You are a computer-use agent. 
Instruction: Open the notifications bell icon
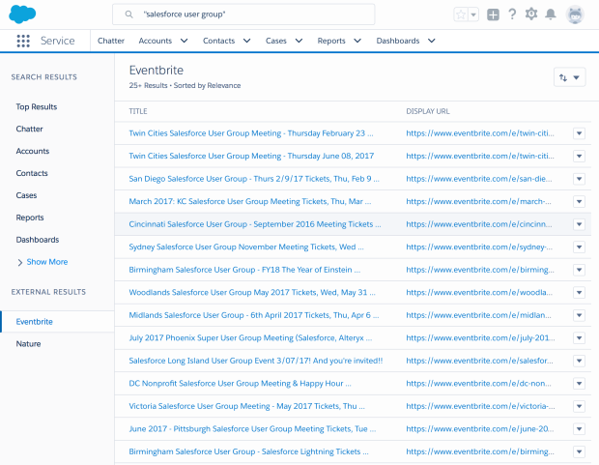pyautogui.click(x=551, y=15)
